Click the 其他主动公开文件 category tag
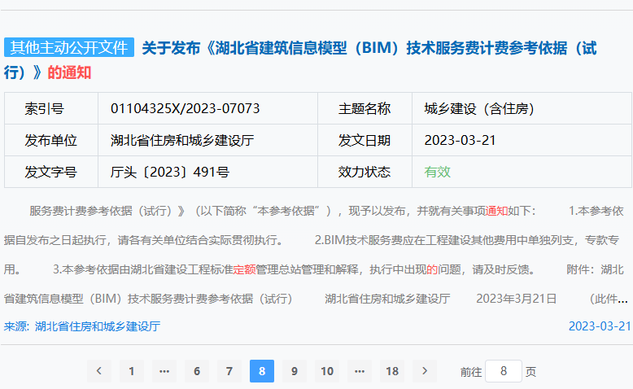The width and height of the screenshot is (633, 389). pos(69,48)
